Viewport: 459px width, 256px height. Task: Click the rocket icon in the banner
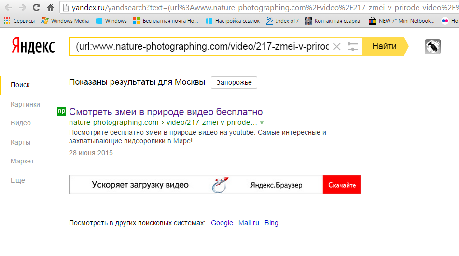(220, 185)
